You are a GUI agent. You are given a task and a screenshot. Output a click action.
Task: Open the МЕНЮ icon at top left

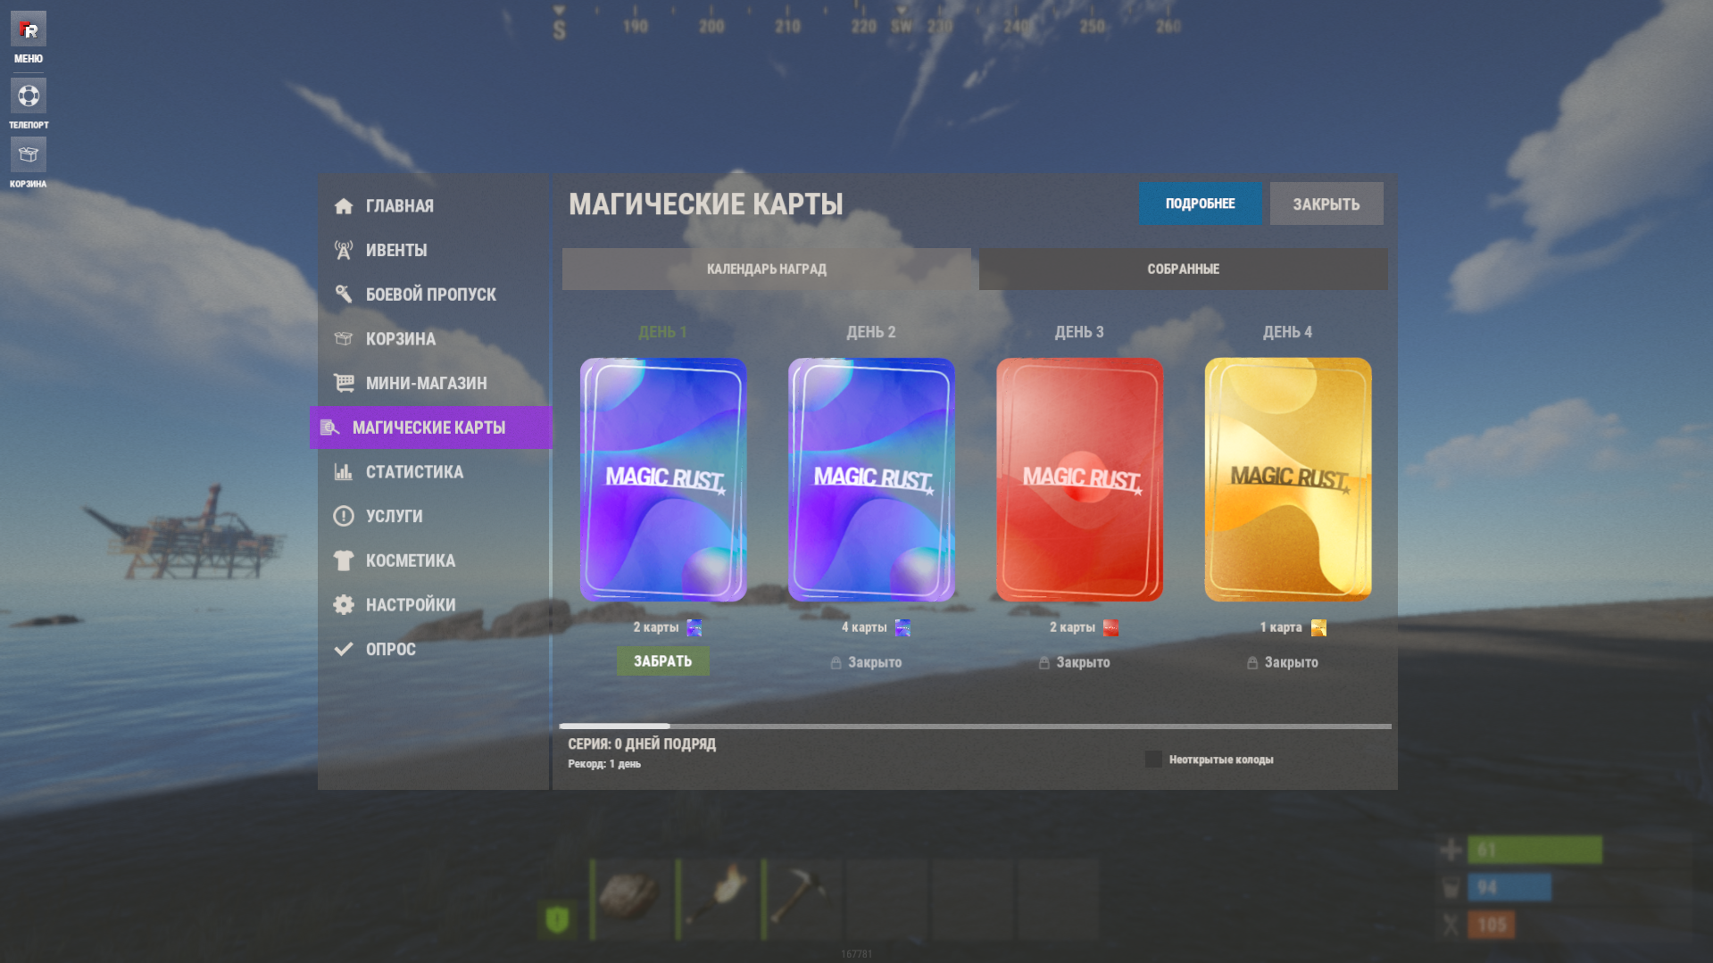(x=29, y=30)
